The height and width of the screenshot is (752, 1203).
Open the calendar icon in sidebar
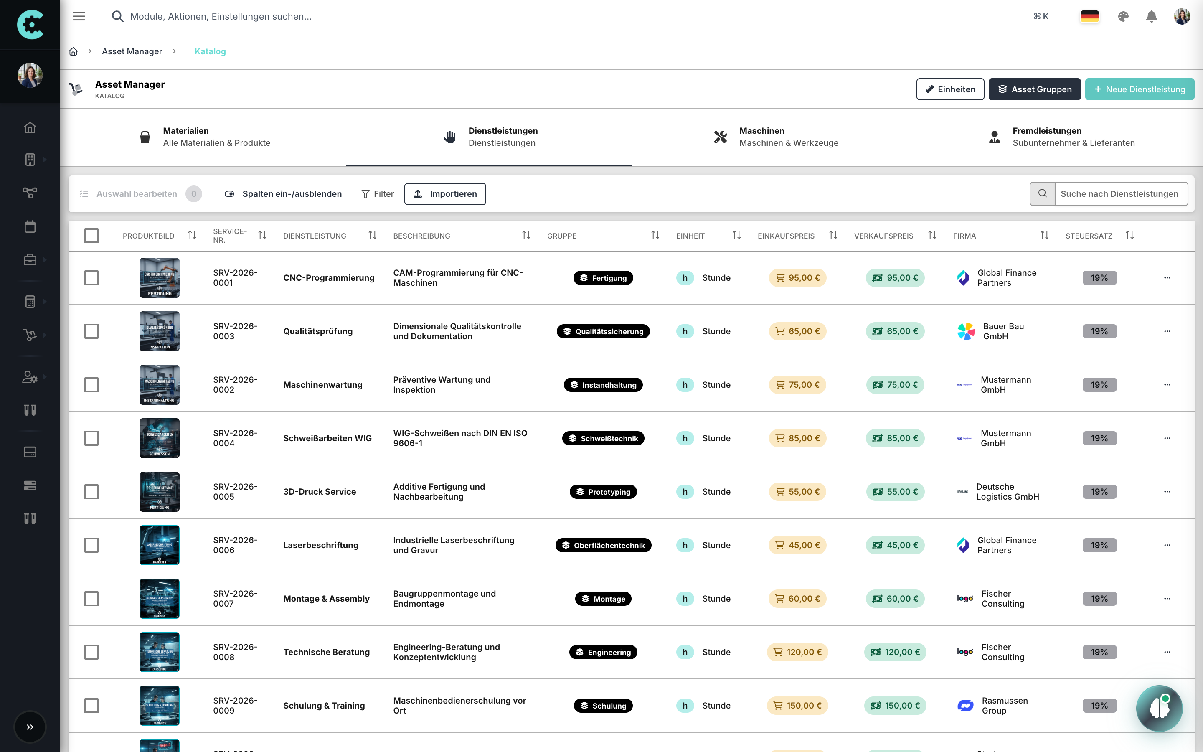30,226
